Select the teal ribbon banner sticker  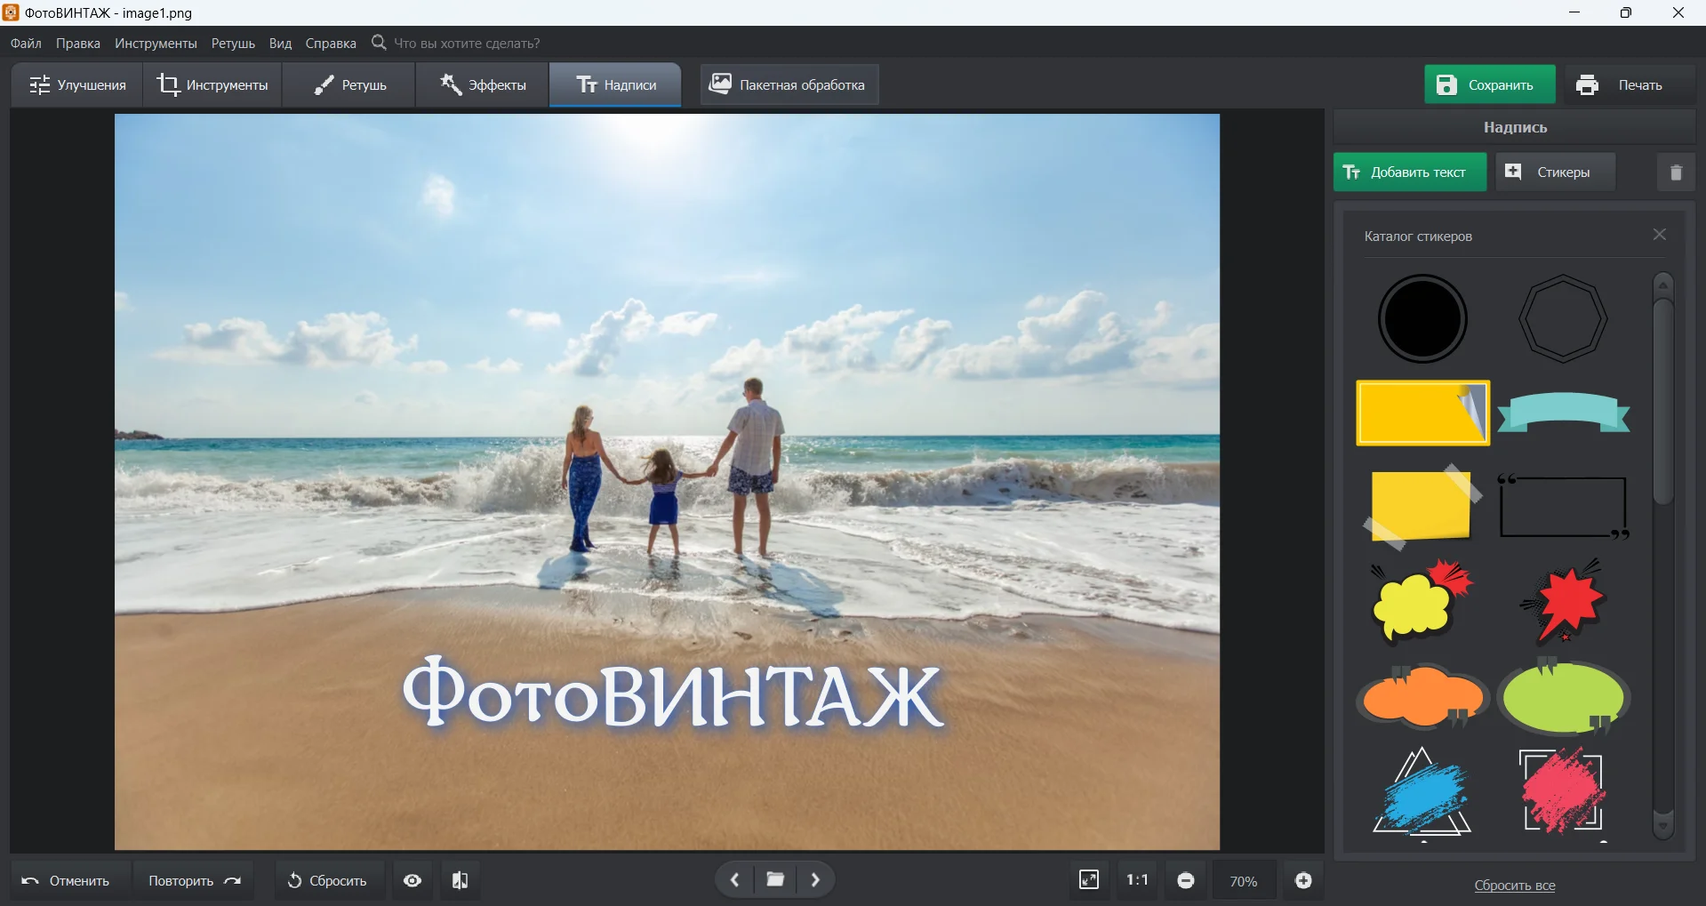pyautogui.click(x=1563, y=413)
